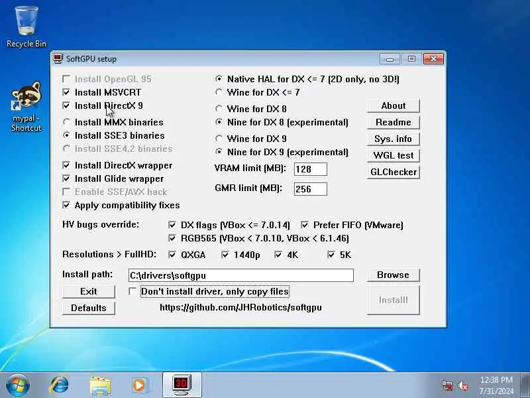Close the SoftGPU setup window
Image resolution: width=530 pixels, height=398 pixels.
click(434, 59)
